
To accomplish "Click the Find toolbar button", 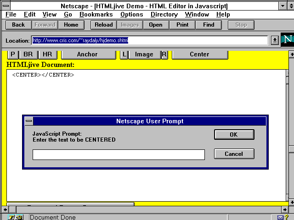I will (209, 25).
